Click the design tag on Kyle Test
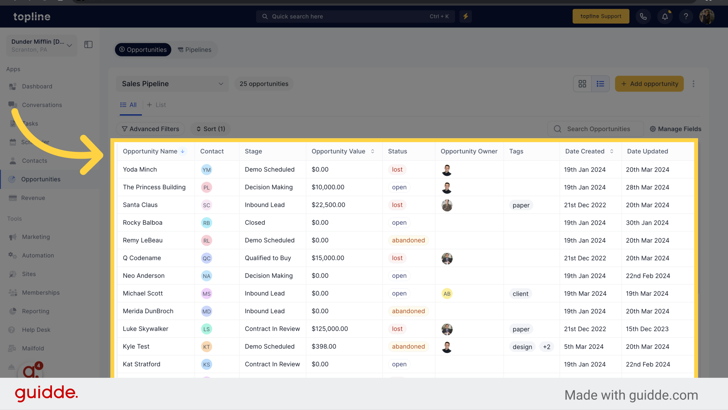The height and width of the screenshot is (410, 728). [x=522, y=347]
